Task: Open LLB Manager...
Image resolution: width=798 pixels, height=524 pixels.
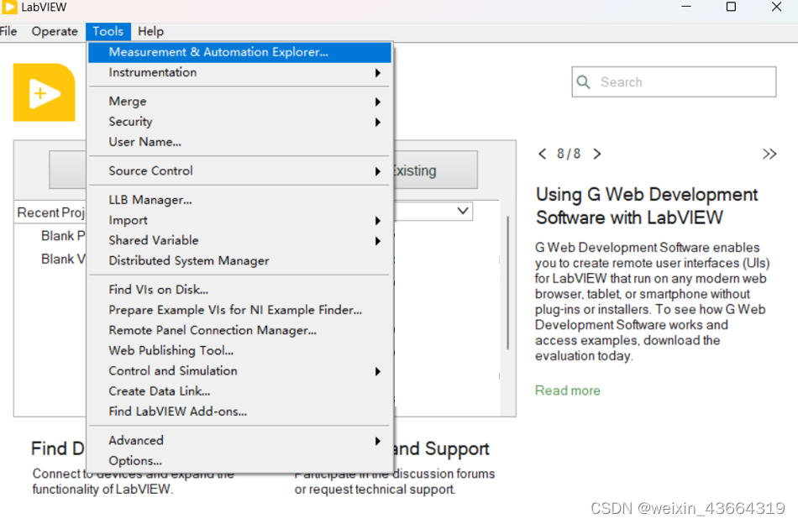Action: (x=239, y=200)
